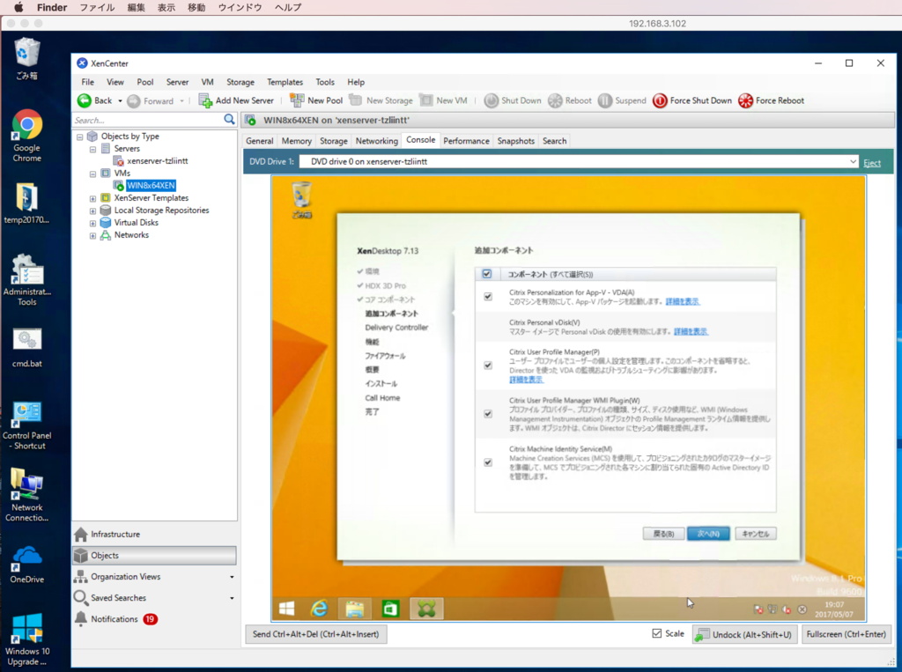
Task: Uncheck Citrix Machine Identity Service checkbox
Action: 488,462
